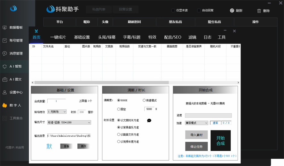Switch to 私信列表 tab
Viewport: 284px width, 166px height.
(99, 9)
